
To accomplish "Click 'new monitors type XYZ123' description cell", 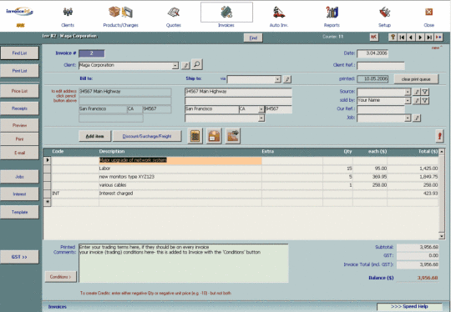I will point(180,177).
